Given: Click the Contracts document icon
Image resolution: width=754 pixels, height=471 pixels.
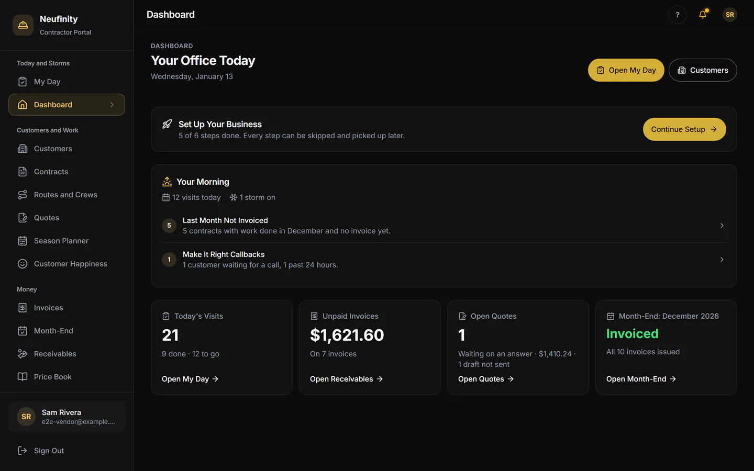Looking at the screenshot, I should point(23,172).
